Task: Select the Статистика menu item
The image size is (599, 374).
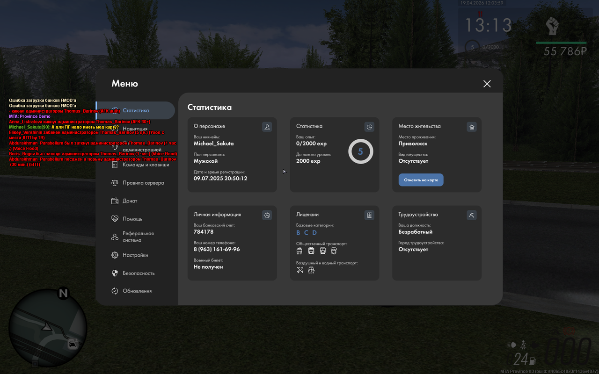Action: click(135, 111)
